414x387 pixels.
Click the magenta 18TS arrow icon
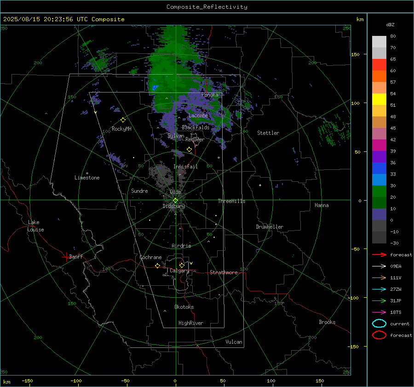point(379,312)
